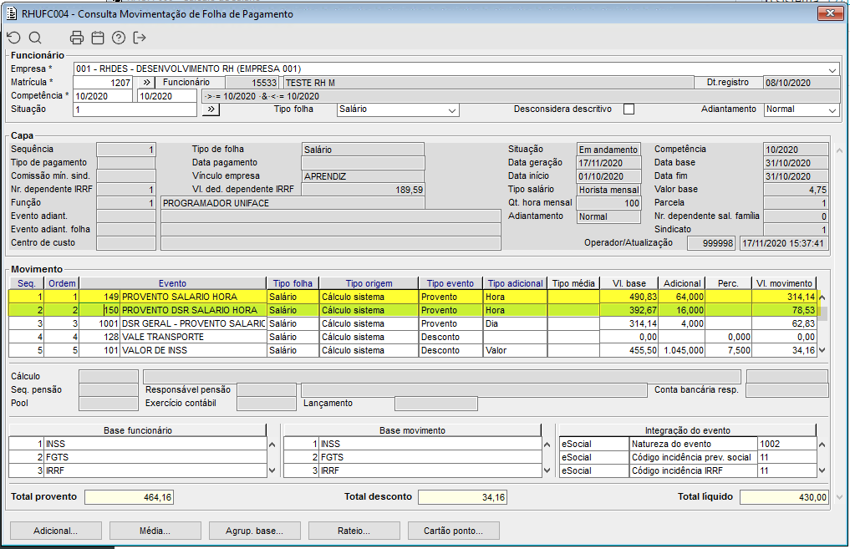Click the magnifier search icon
This screenshot has height=549, width=850.
(35, 38)
